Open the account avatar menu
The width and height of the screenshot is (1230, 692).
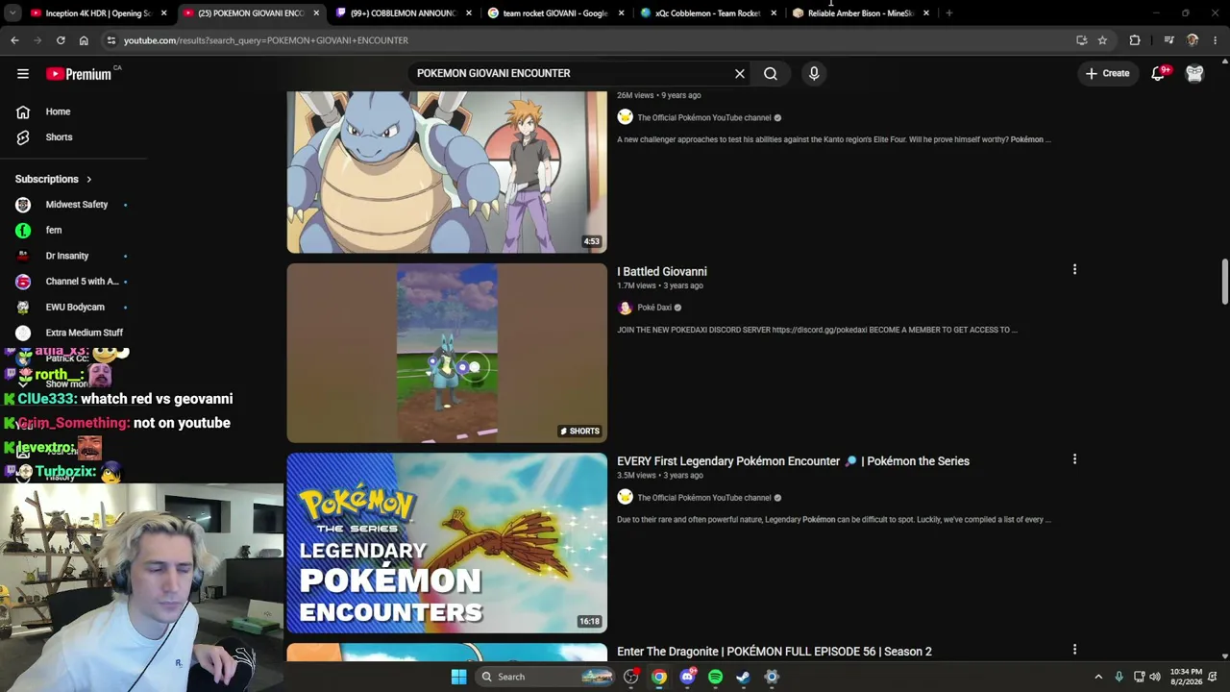click(1194, 73)
